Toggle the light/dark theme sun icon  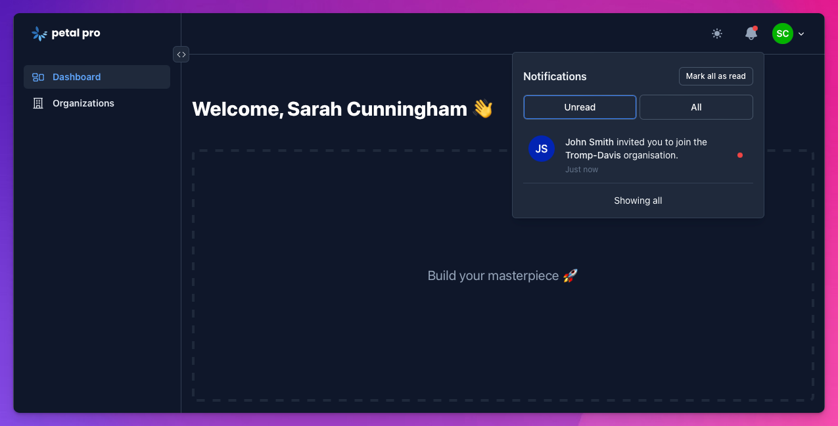(717, 34)
